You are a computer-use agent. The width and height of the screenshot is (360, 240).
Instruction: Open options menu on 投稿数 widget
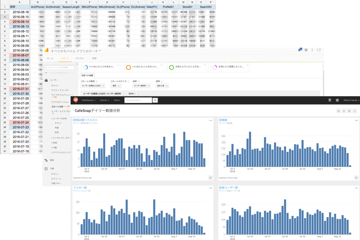tap(356, 121)
